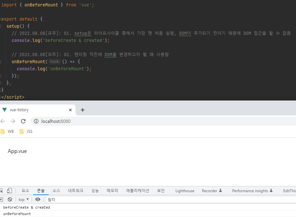The width and height of the screenshot is (296, 217).
Task: Select the 'beforeCreate & created' console message
Action: (26, 207)
